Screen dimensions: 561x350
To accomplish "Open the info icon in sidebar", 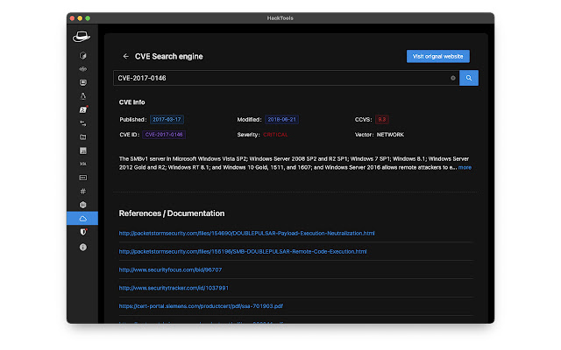I will [82, 247].
